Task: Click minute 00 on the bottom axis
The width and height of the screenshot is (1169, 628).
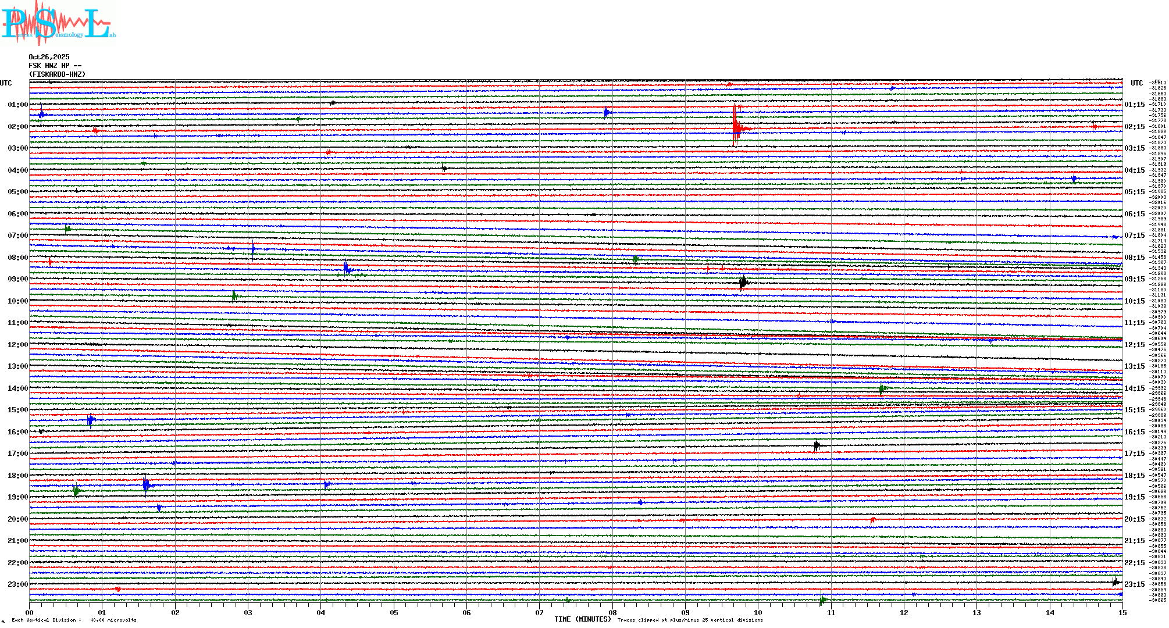Action: point(30,613)
